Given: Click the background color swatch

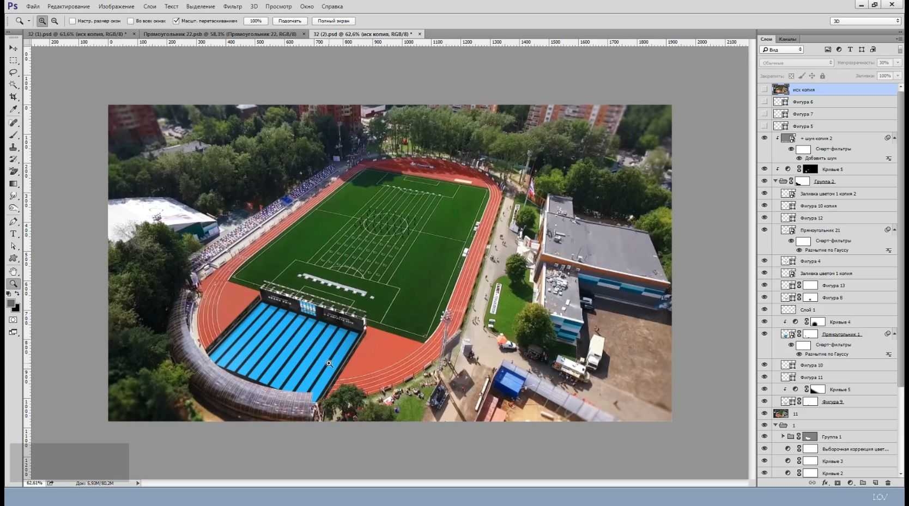Looking at the screenshot, I should coord(16,308).
